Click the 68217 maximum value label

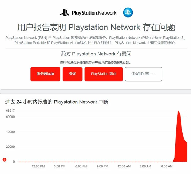pyautogui.click(x=10, y=110)
